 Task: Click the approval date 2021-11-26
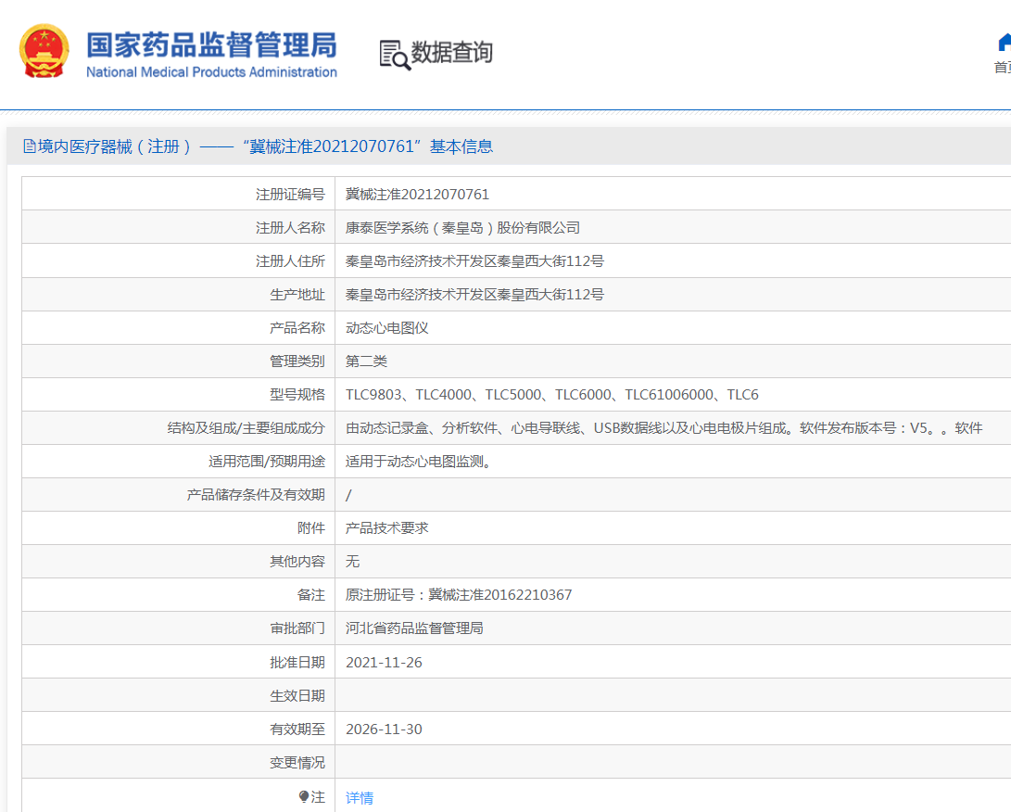384,663
